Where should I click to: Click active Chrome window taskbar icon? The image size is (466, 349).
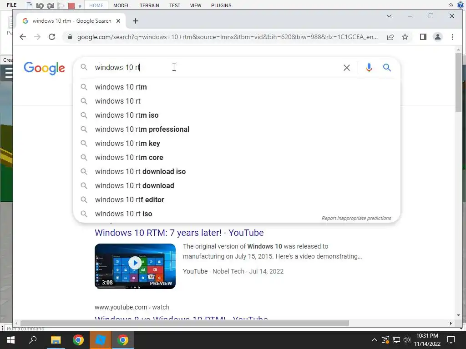(123, 340)
